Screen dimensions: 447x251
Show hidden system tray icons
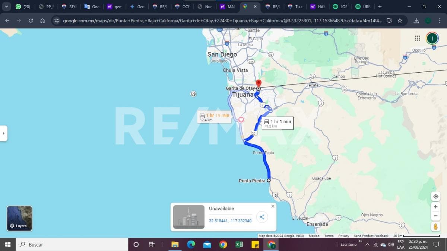click(367, 245)
